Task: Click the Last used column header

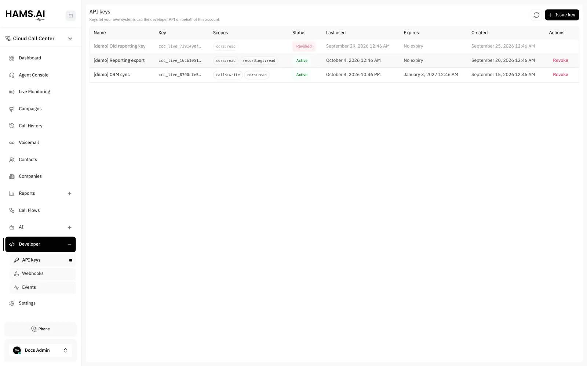Action: tap(336, 33)
